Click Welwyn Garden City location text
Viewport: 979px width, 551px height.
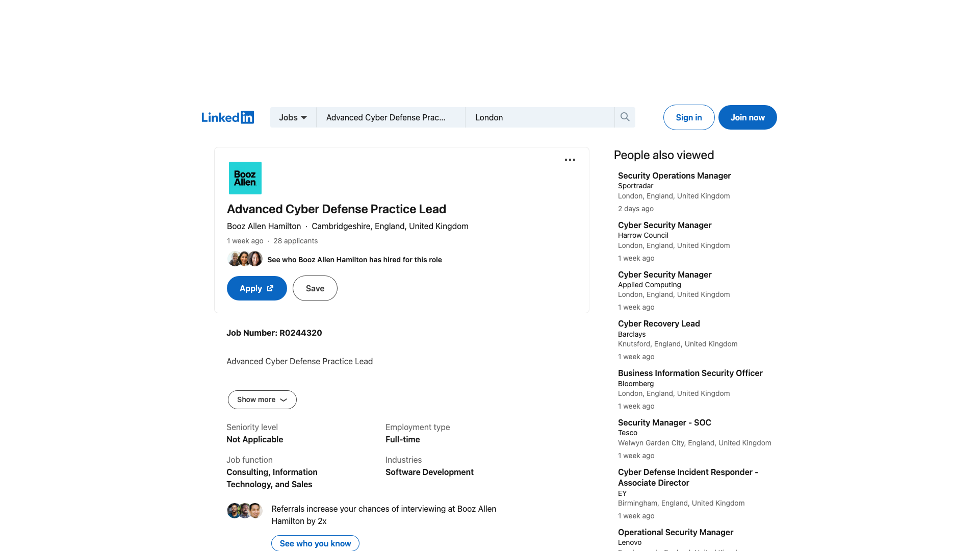point(694,443)
